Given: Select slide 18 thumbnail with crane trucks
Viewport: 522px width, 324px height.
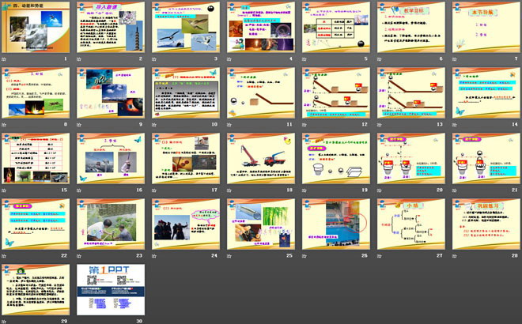Looking at the screenshot, I should [261, 158].
